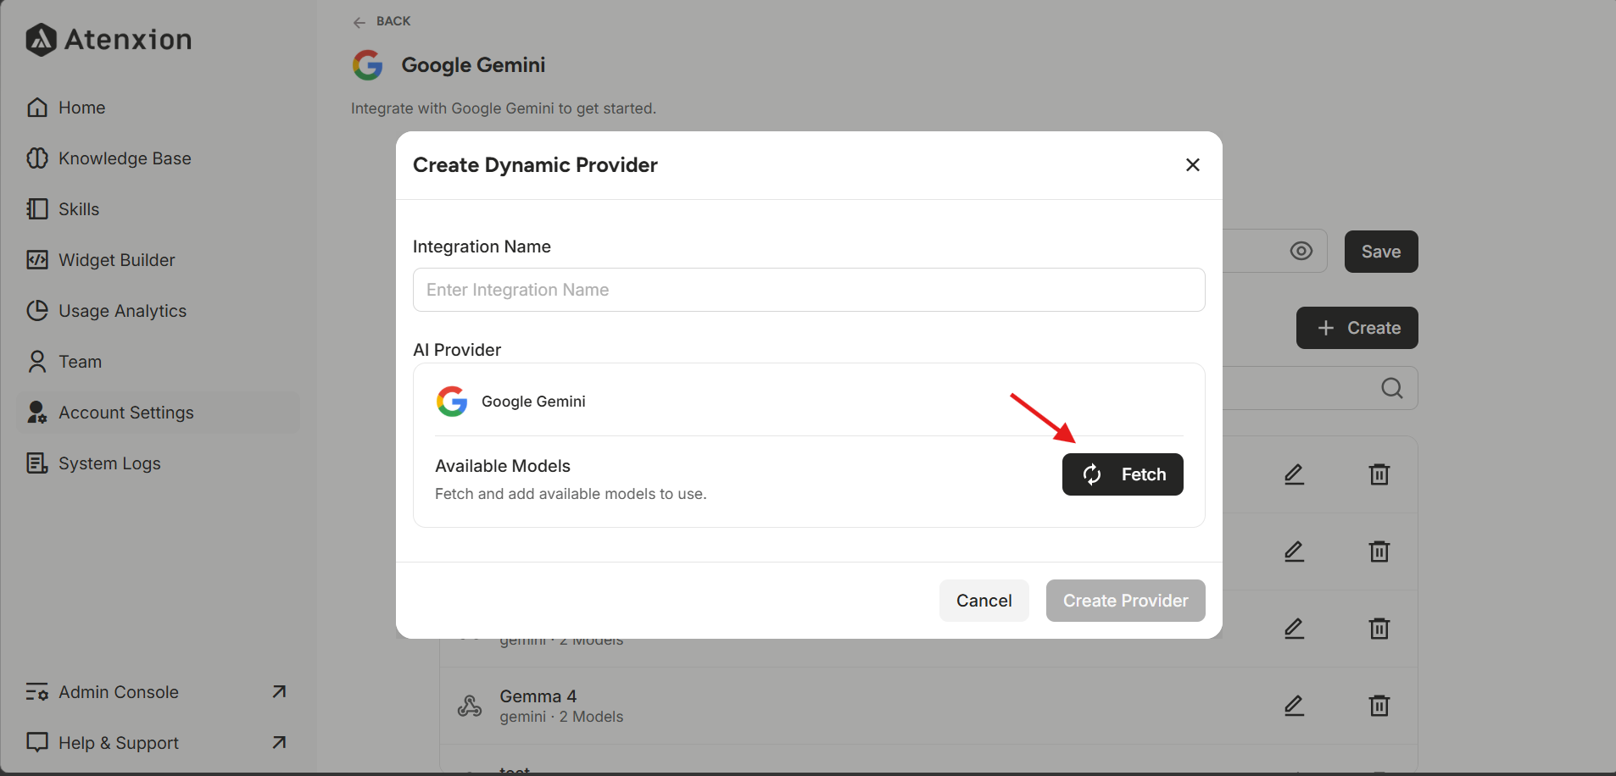Screen dimensions: 1616x776
Task: Click the Admin Console list-settings icon
Action: click(x=37, y=692)
